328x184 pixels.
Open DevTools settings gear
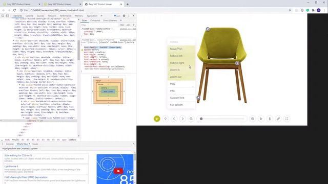(x=124, y=16)
